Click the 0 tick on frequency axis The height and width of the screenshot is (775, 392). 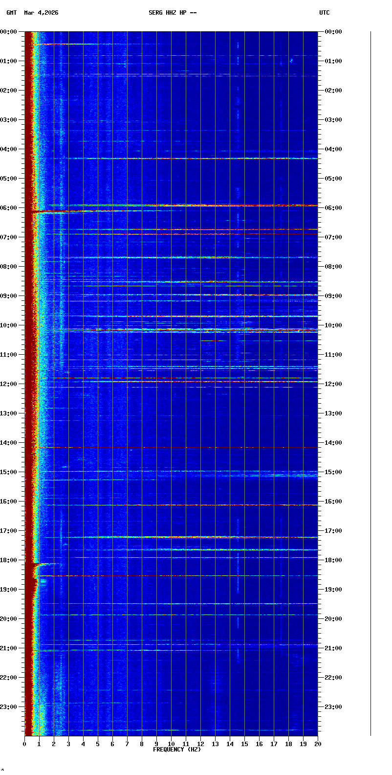pyautogui.click(x=24, y=744)
